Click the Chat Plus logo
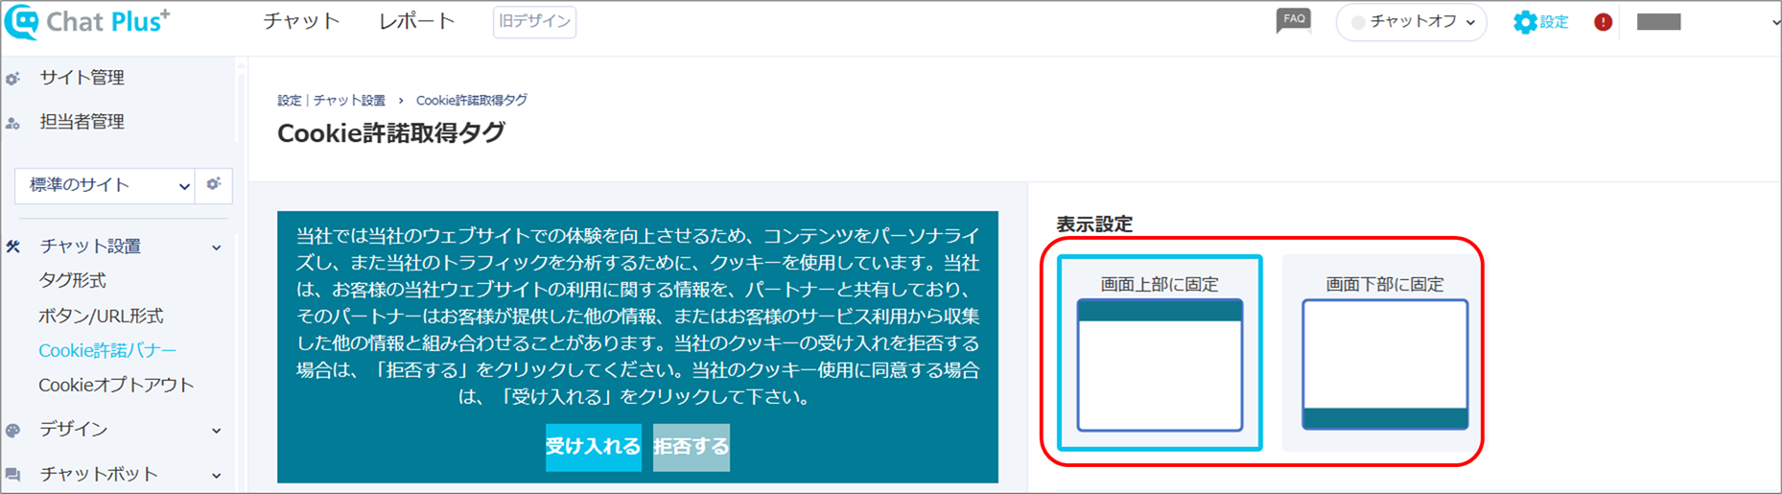This screenshot has height=494, width=1782. 87,21
